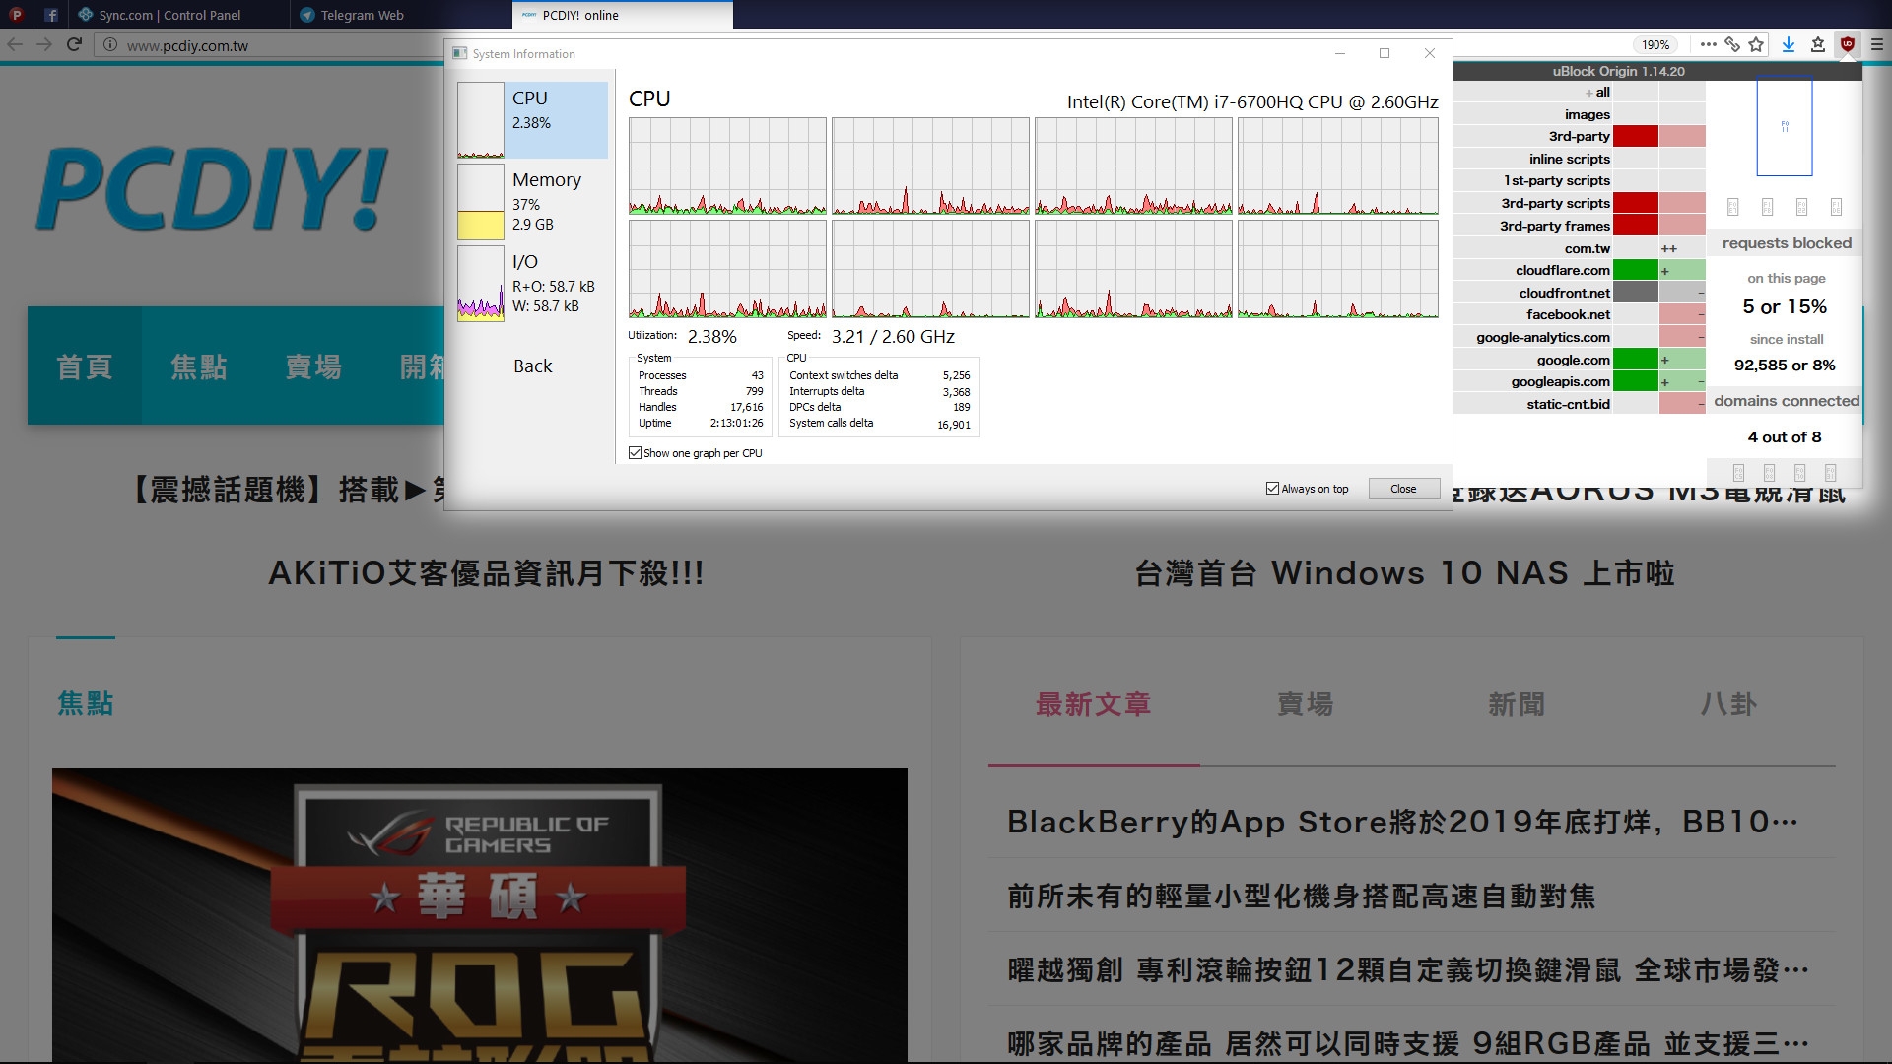1892x1064 pixels.
Task: Click first uBlock bottom switch icon
Action: tap(1738, 473)
